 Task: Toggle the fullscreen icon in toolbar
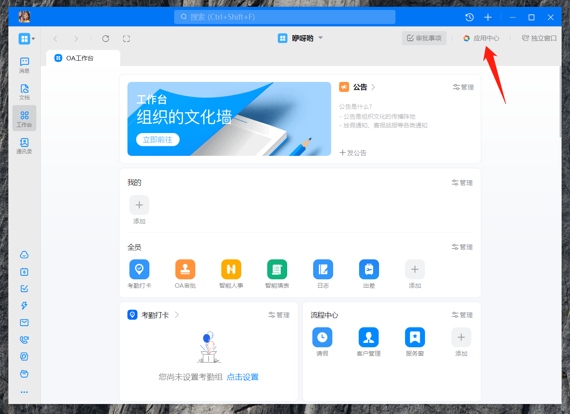[x=126, y=38]
